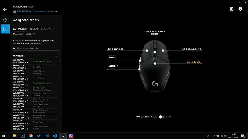This screenshot has width=248, height=139.
Task: Select Open Connect Quick Action command
Action: [x=35, y=111]
